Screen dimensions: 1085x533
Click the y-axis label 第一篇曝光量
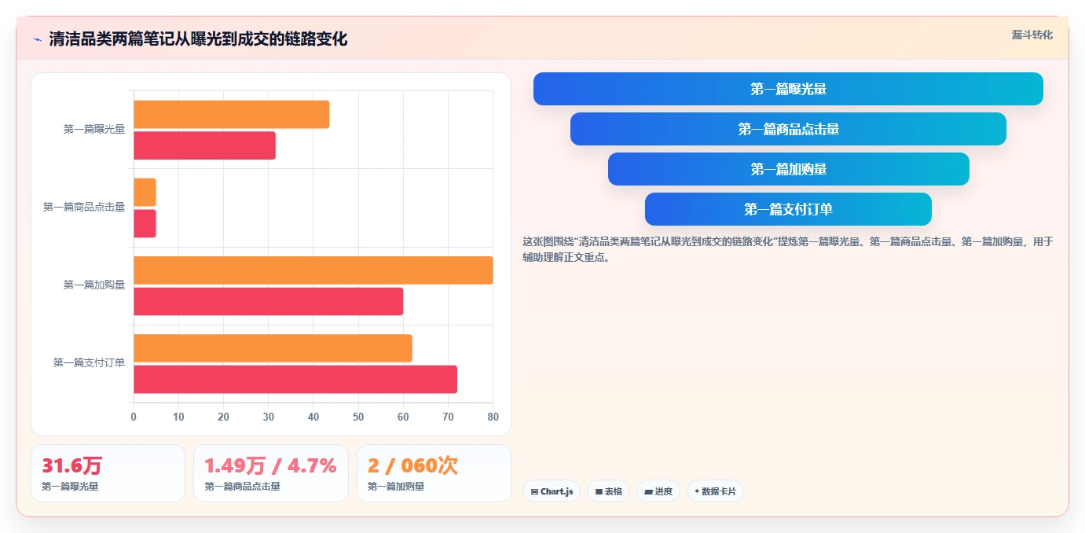click(x=94, y=129)
